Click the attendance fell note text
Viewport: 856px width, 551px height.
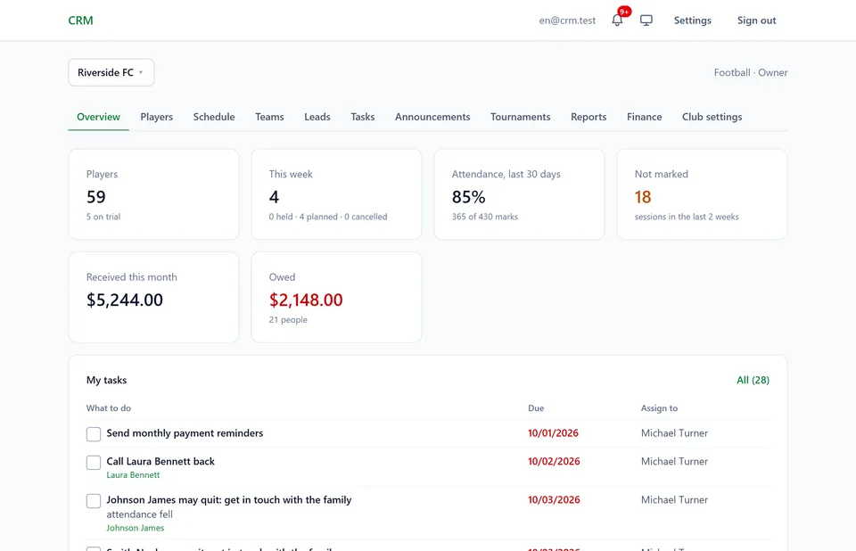click(140, 514)
